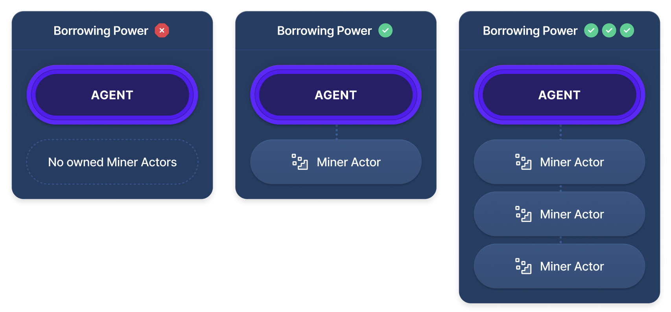Click the Borrowing Power title in the right card
671x312 pixels.
530,31
